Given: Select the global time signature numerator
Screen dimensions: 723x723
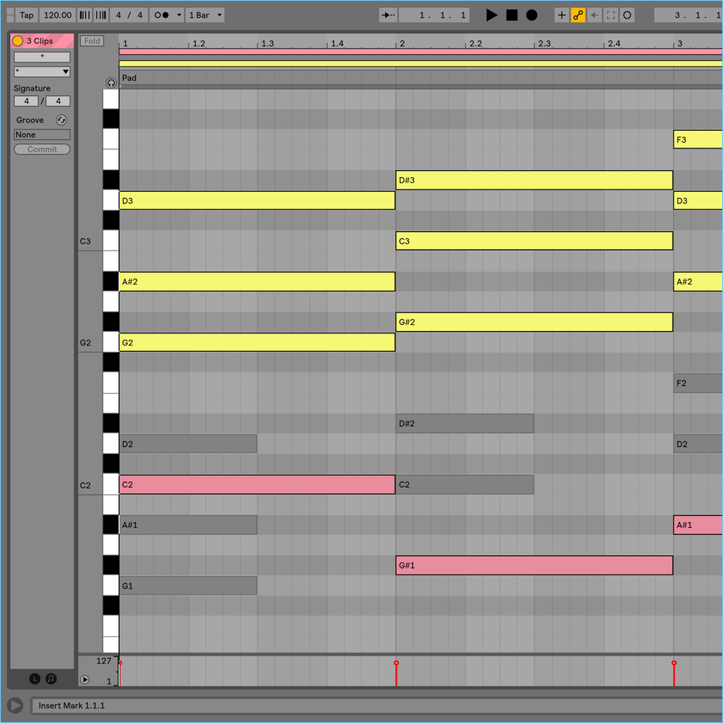Looking at the screenshot, I should [118, 15].
